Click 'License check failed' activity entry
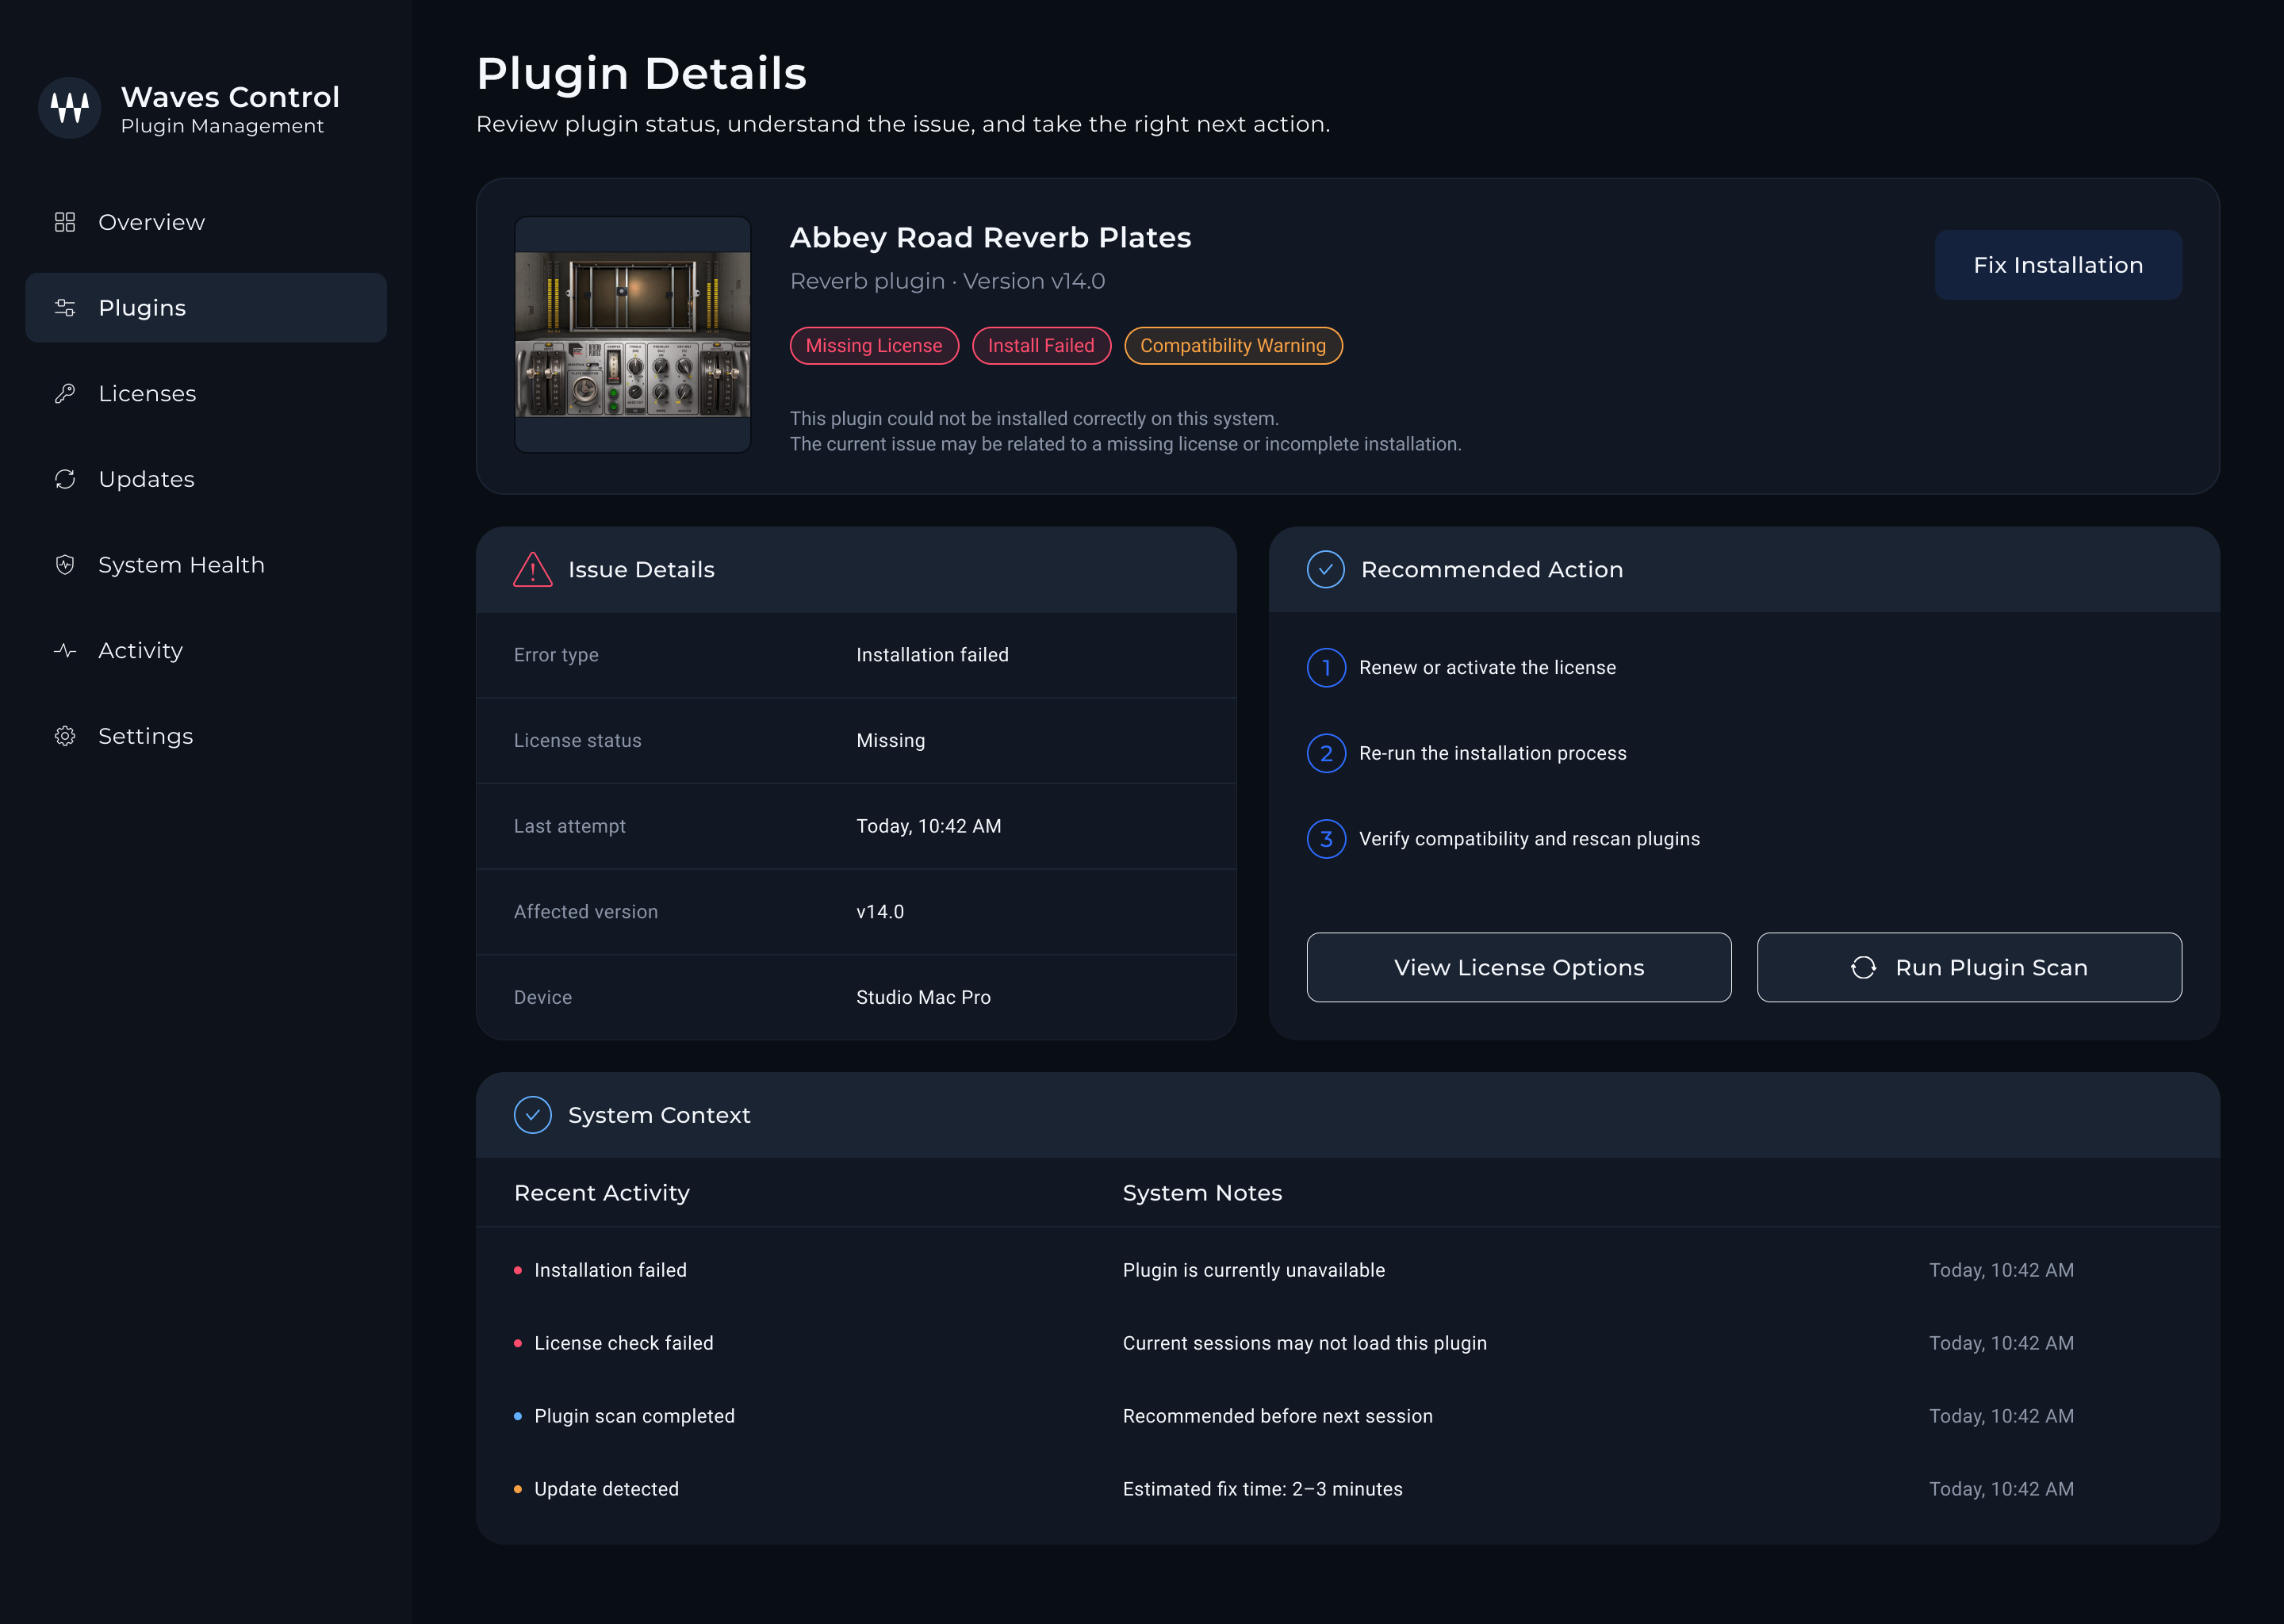 click(623, 1343)
